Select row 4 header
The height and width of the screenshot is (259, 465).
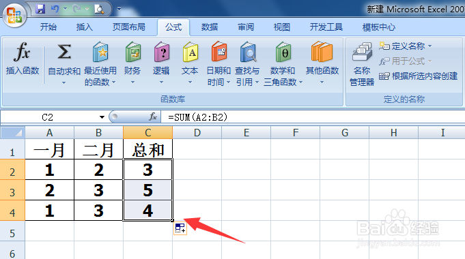coord(12,211)
